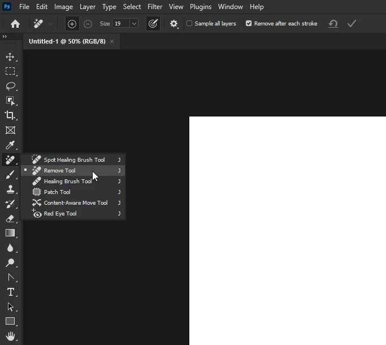Select the Eyedropper tool
Viewport: 386px width, 345px height.
(10, 145)
